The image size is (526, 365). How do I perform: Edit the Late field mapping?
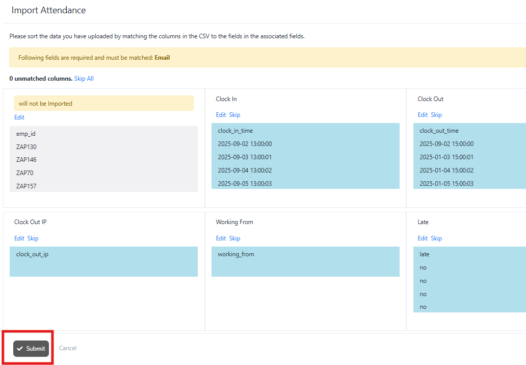[x=423, y=238]
